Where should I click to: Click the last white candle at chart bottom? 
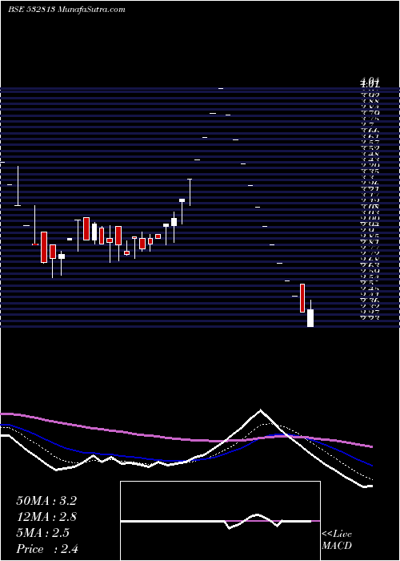point(310,317)
